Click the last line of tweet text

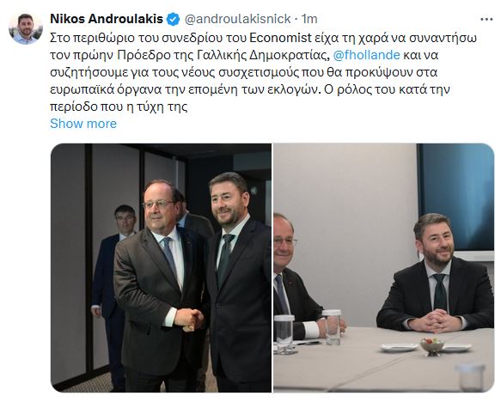coord(119,107)
